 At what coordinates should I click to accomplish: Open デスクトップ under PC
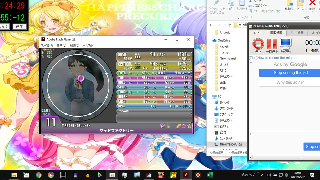[x=226, y=114]
